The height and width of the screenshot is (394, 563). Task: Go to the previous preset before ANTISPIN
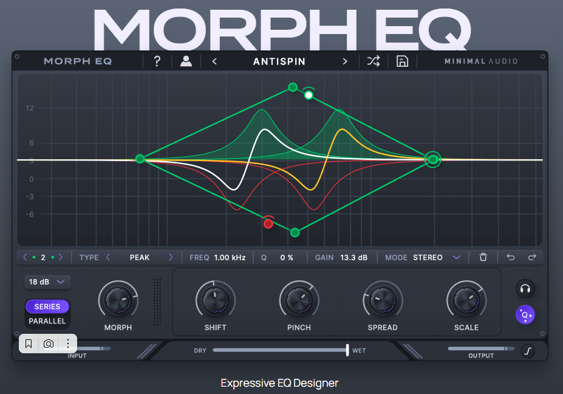point(214,61)
